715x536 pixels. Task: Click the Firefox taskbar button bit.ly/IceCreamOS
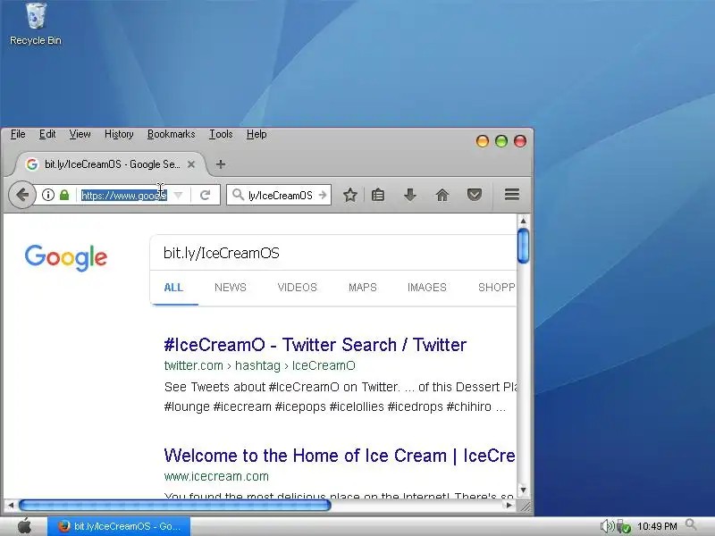click(x=119, y=526)
